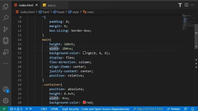Open the Snyk extension panel

6,41
